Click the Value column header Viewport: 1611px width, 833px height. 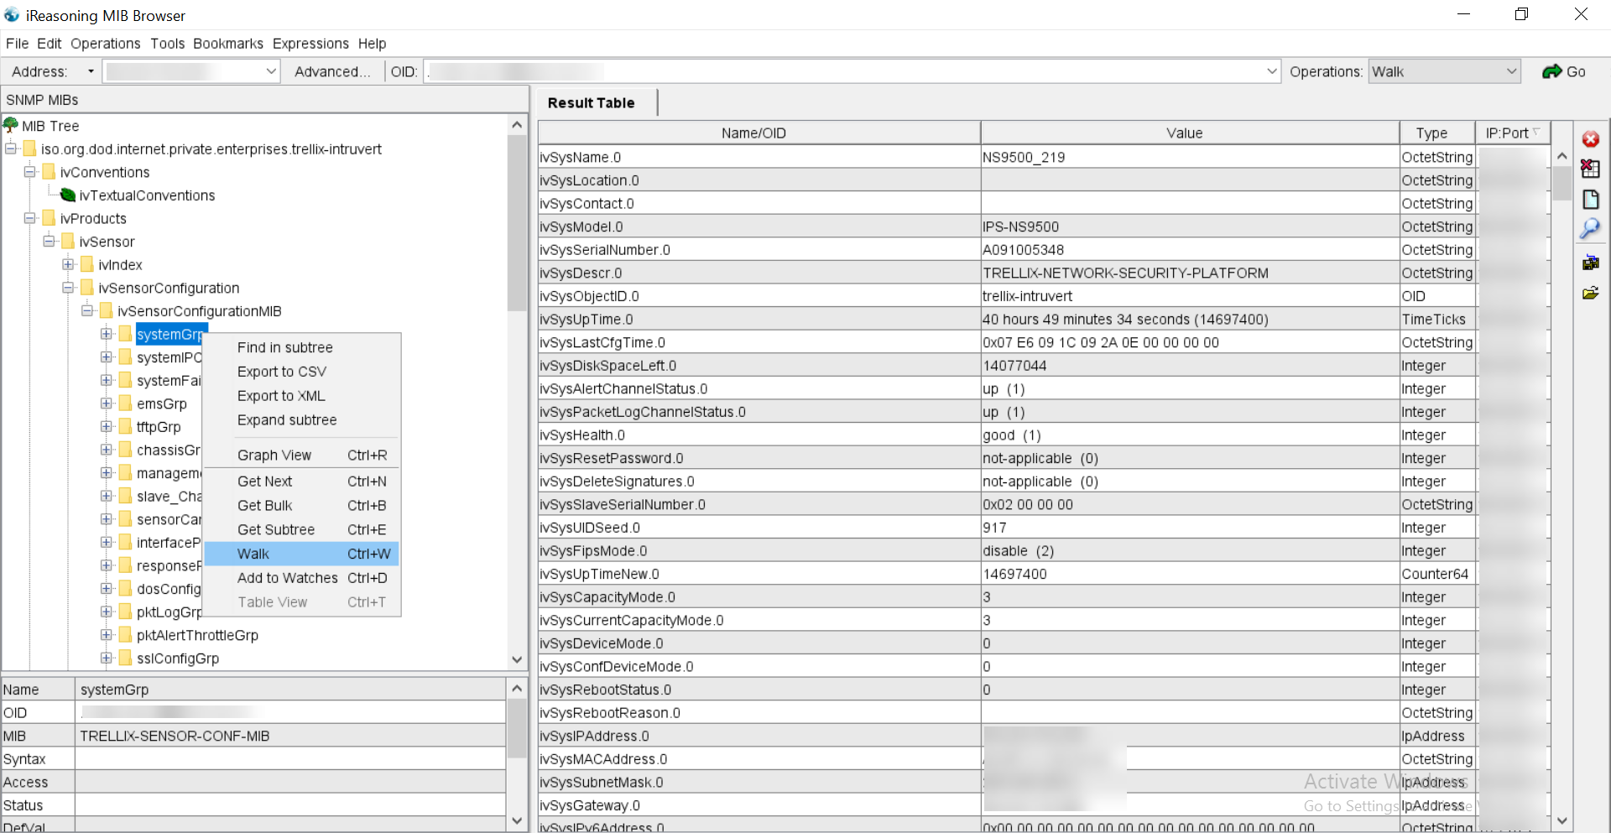1189,133
